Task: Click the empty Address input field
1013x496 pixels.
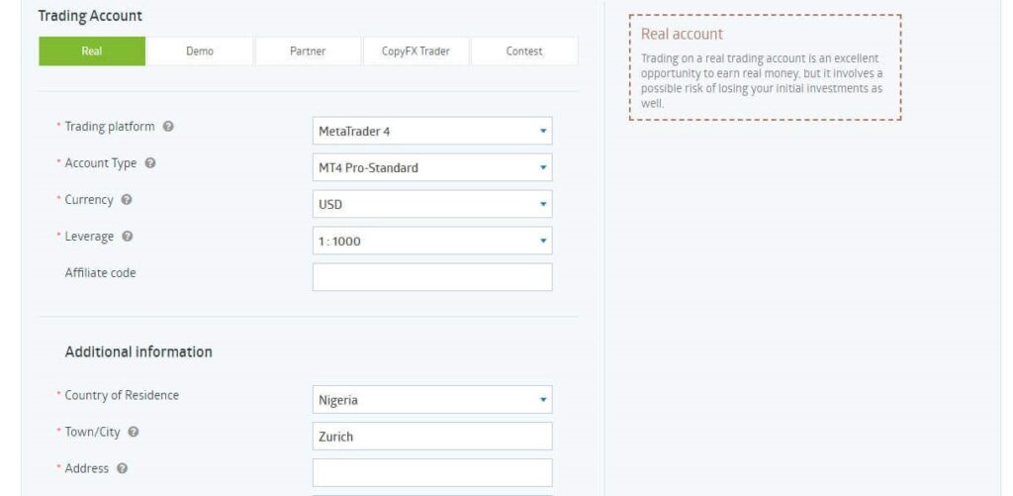Action: (432, 472)
